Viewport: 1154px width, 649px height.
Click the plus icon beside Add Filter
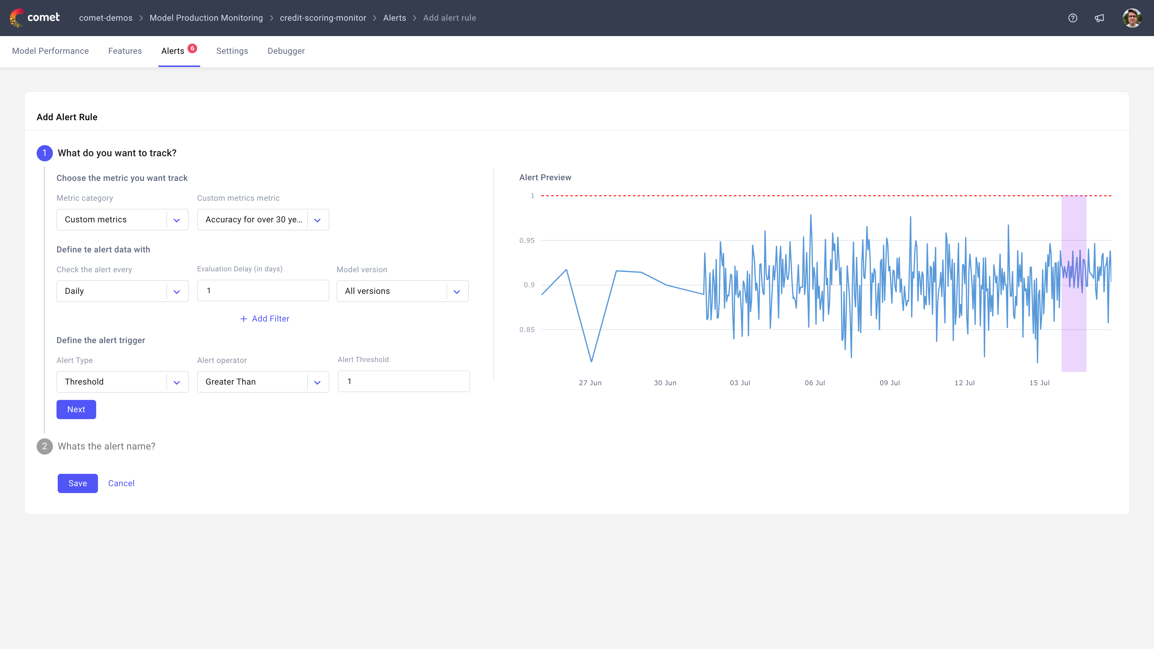coord(243,319)
